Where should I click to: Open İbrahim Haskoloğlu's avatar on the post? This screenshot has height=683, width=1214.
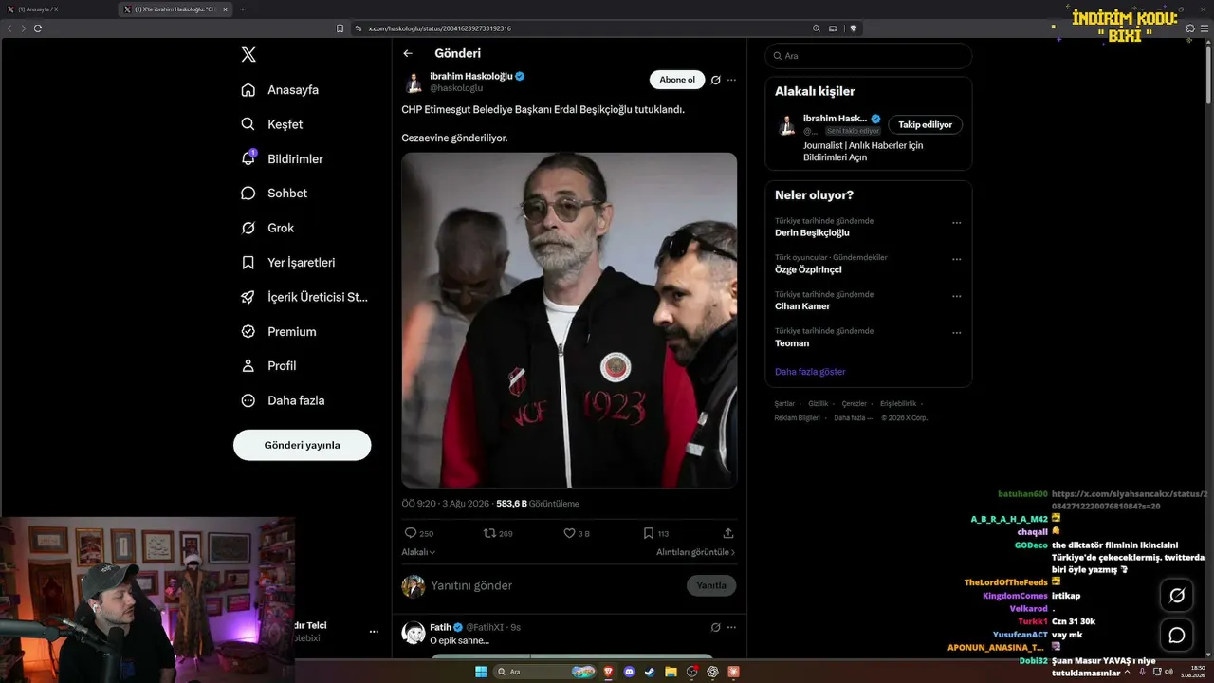coord(414,83)
